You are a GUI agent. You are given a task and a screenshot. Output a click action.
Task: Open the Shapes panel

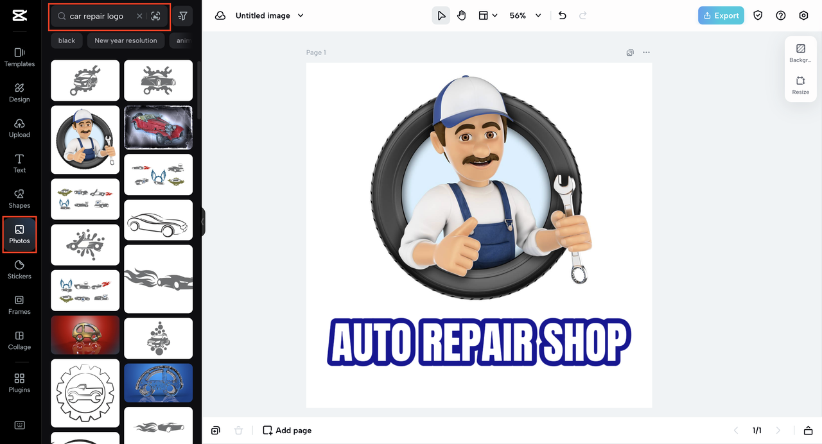pos(19,198)
